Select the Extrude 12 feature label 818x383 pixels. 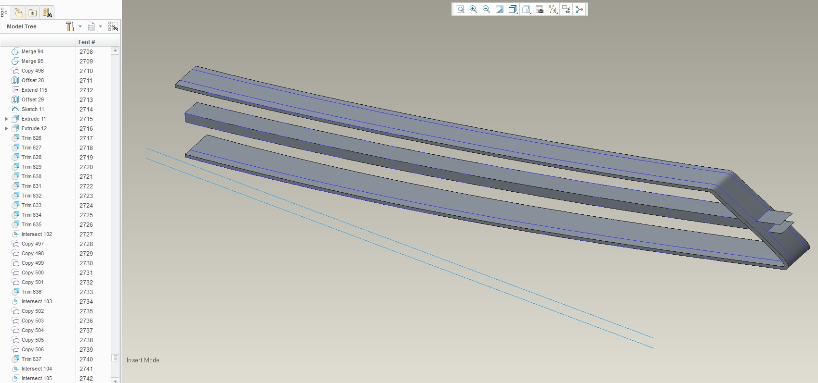34,128
